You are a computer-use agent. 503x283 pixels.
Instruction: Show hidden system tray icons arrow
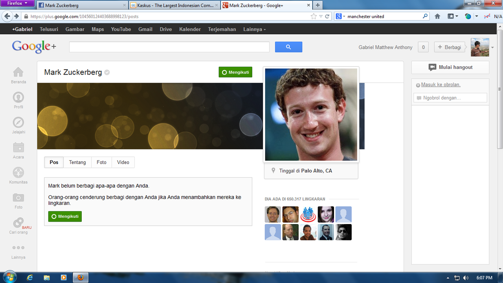[x=448, y=278]
